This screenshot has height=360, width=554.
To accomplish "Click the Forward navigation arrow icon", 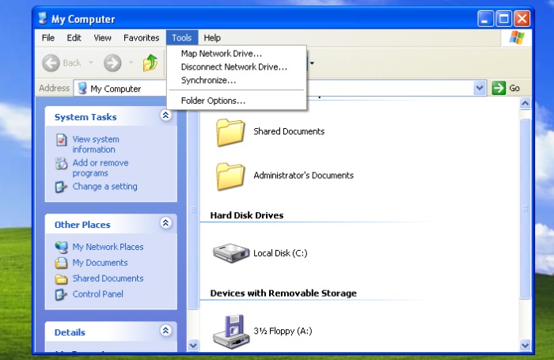I will tap(112, 63).
